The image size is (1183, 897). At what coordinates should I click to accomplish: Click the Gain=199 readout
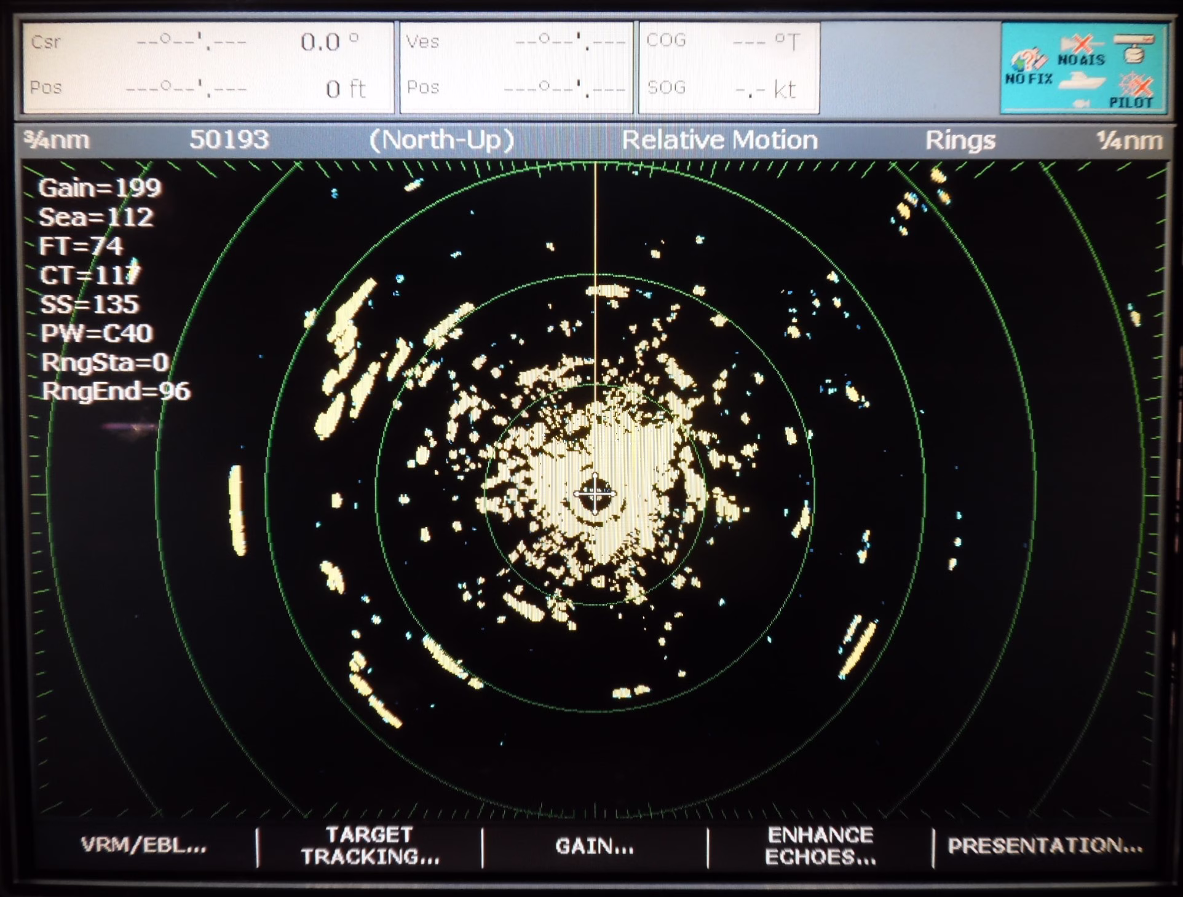[100, 187]
